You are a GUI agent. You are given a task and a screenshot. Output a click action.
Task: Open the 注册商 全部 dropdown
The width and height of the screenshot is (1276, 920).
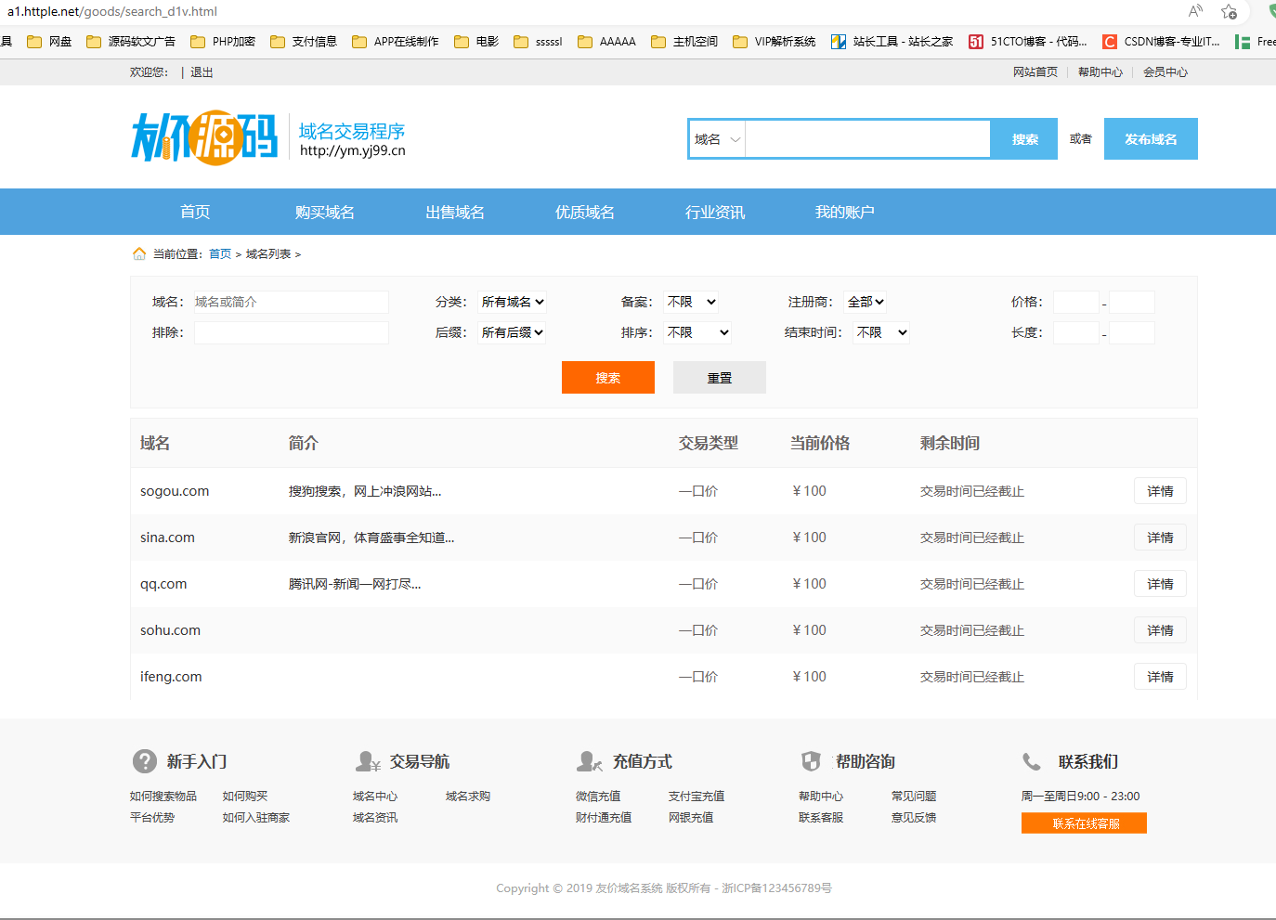pos(866,302)
